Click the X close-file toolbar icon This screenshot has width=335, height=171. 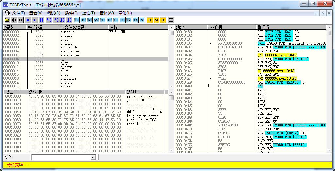(x=21, y=20)
